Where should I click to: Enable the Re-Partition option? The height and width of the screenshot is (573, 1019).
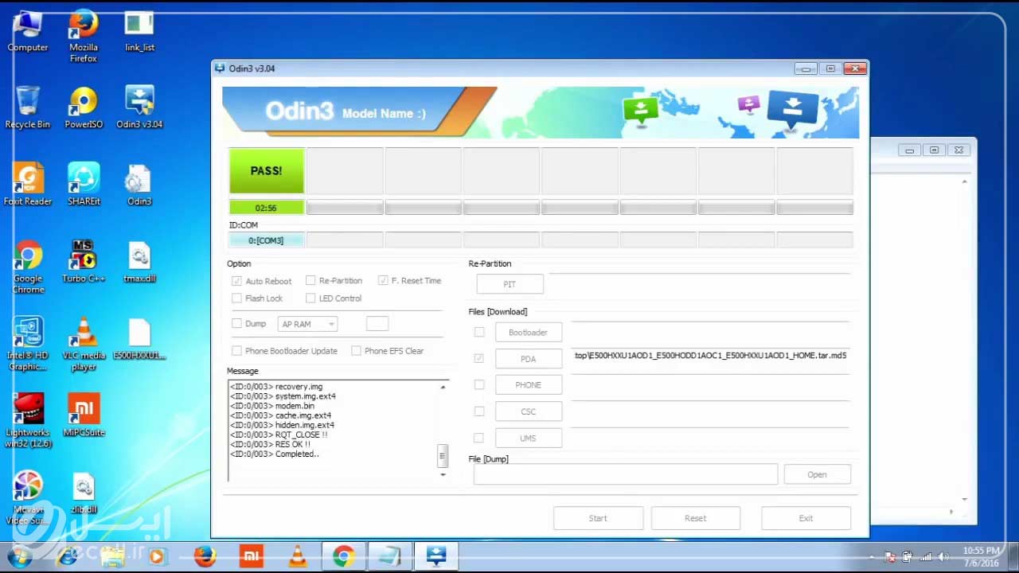tap(310, 280)
